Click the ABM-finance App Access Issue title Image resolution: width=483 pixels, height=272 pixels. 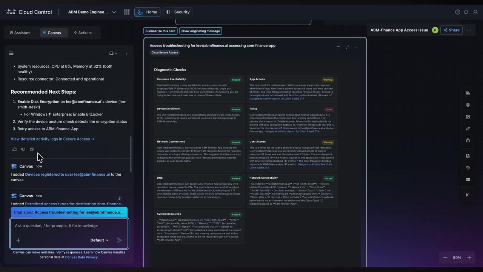[x=399, y=30]
